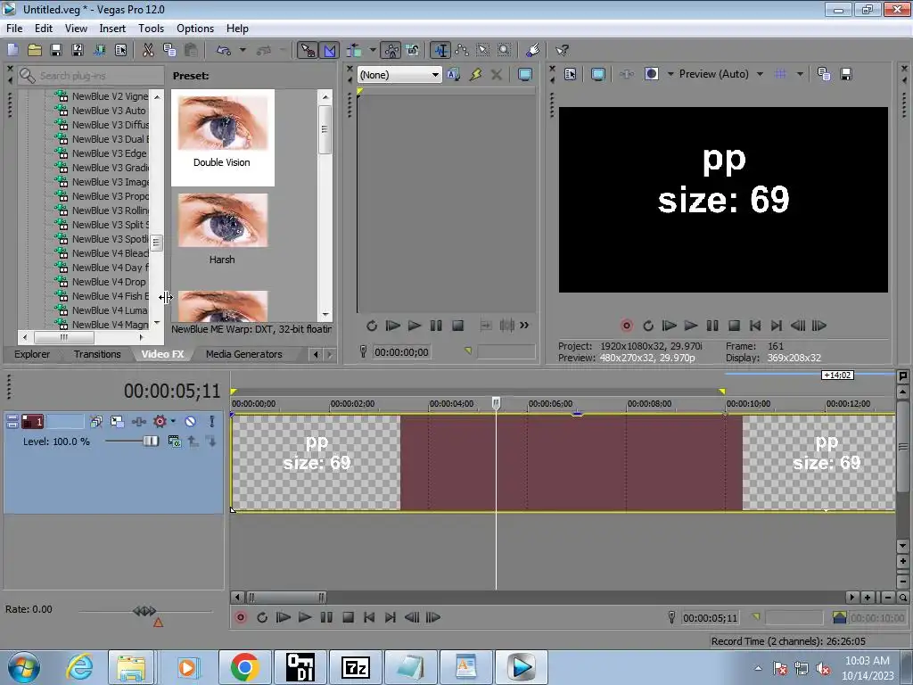Open Chrome from the taskbar
The height and width of the screenshot is (685, 913).
coord(244,667)
